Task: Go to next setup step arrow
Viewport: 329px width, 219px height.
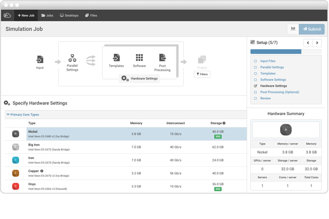Action: coord(317,43)
